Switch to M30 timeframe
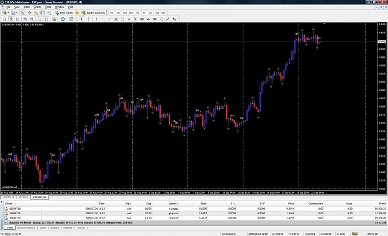388x236 pixels. pyautogui.click(x=131, y=12)
